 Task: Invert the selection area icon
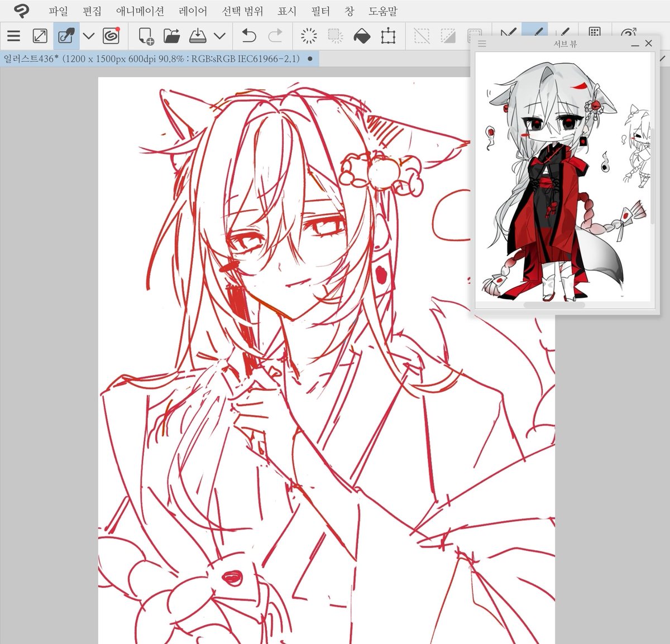[x=448, y=36]
